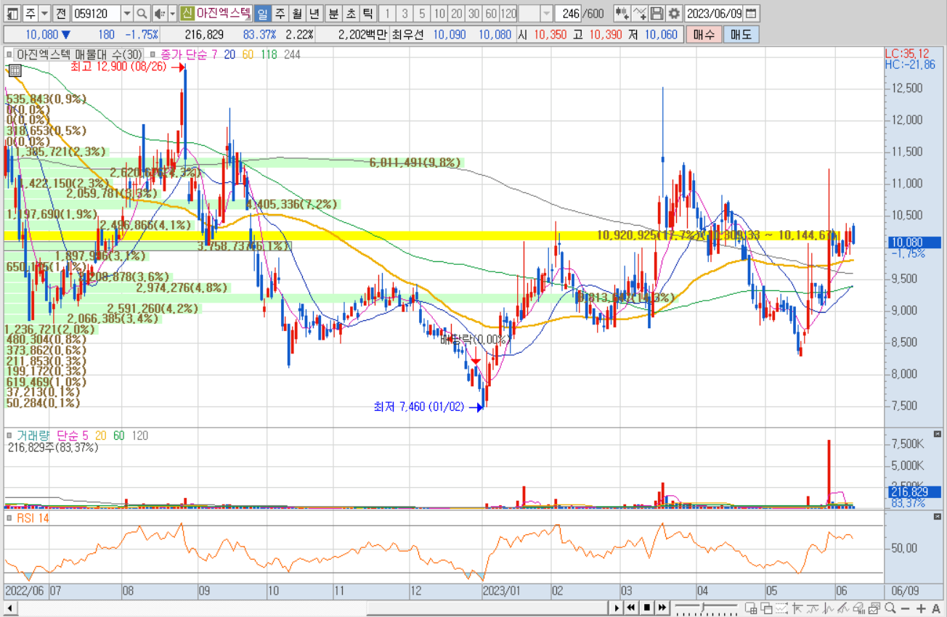Click the chart type candlestick icon
Image resolution: width=947 pixels, height=617 pixels.
point(622,13)
